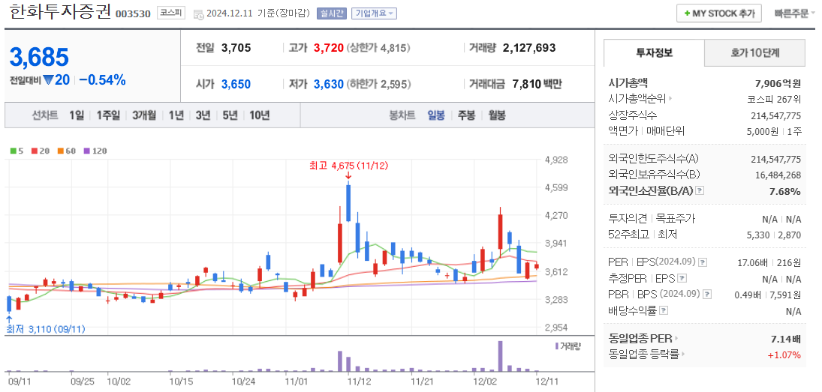Click the 4,928 price axis label
This screenshot has width=822, height=392.
[556, 160]
